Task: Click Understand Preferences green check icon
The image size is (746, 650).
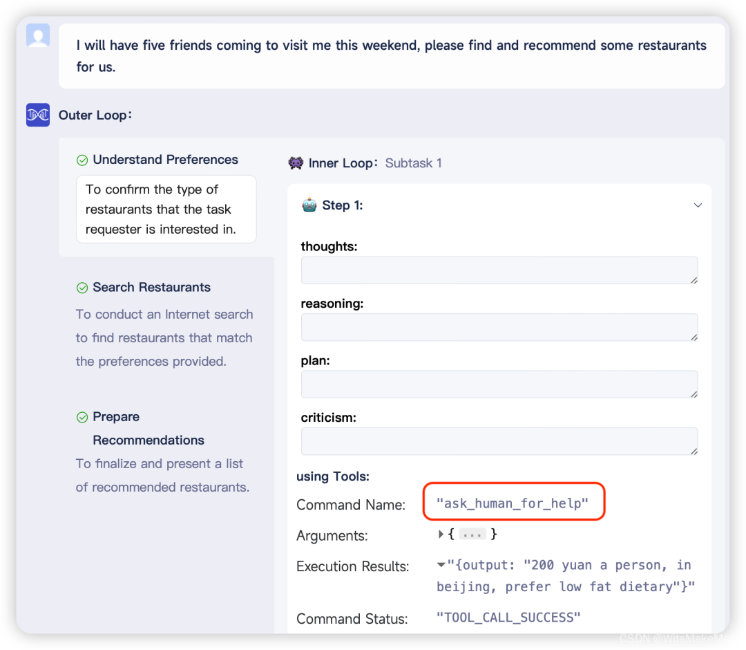Action: click(82, 160)
